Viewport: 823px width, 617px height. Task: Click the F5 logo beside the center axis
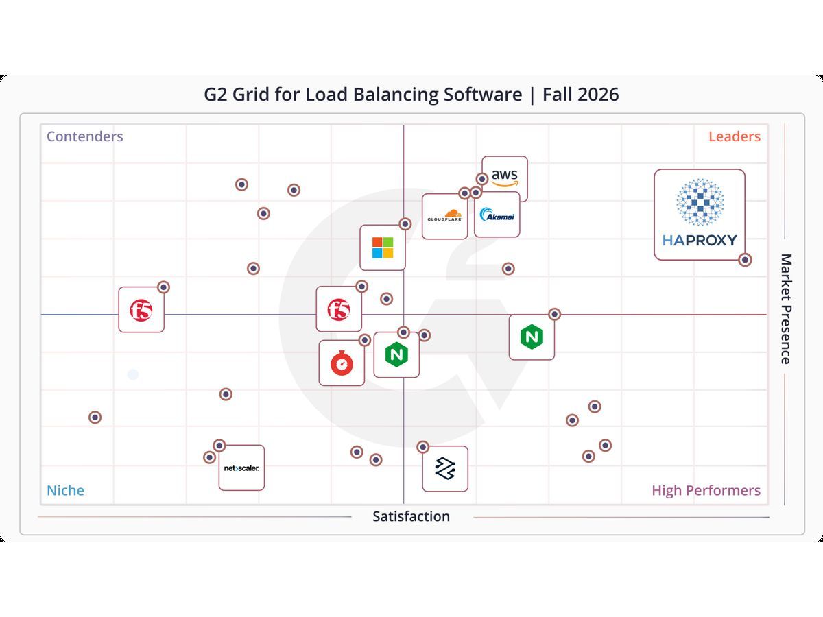coord(339,309)
